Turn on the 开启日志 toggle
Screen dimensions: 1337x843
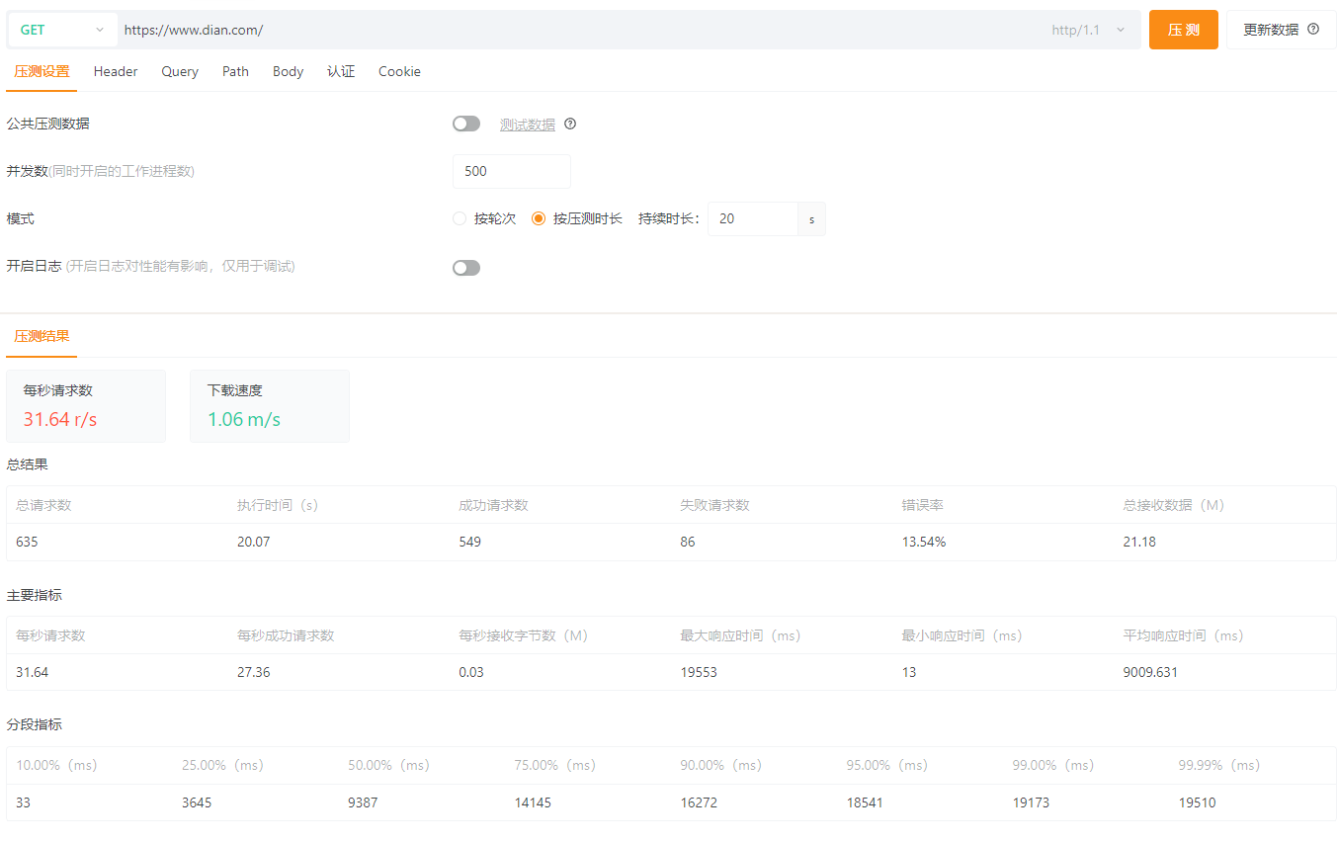point(466,268)
